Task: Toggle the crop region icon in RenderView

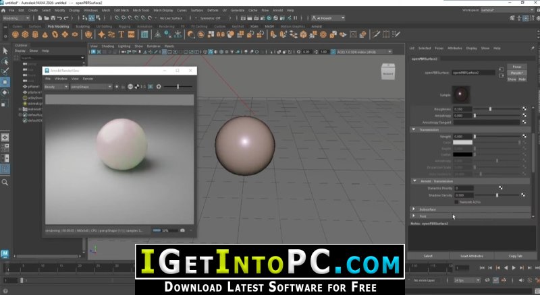Action: [x=151, y=87]
